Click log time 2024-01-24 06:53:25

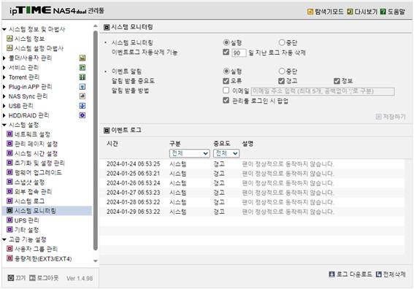[134, 164]
